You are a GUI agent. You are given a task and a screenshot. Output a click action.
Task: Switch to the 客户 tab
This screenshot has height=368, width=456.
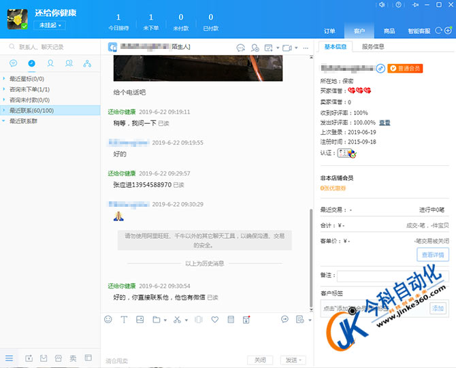pos(359,31)
